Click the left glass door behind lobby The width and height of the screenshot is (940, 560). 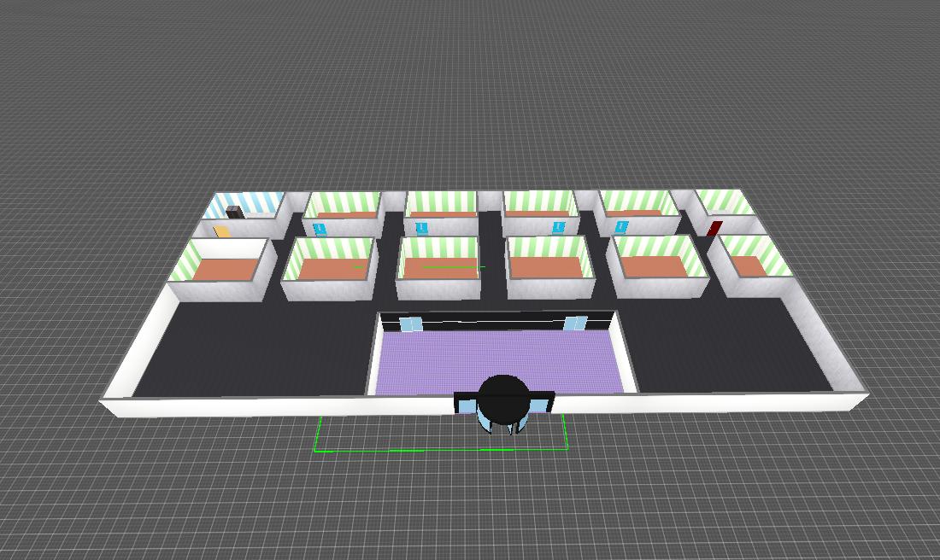(x=412, y=324)
